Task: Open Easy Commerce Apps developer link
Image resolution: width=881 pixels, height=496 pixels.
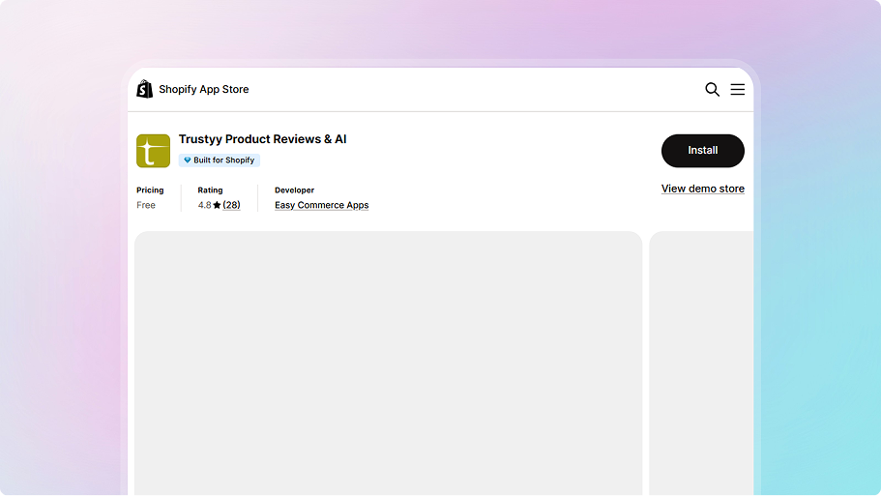Action: point(321,205)
